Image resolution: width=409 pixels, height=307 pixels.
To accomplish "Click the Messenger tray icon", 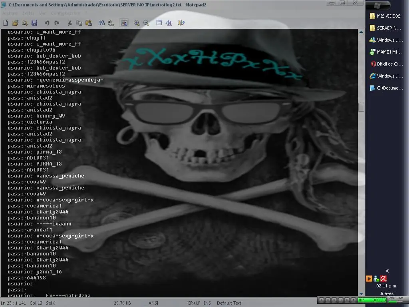I will coord(376,279).
